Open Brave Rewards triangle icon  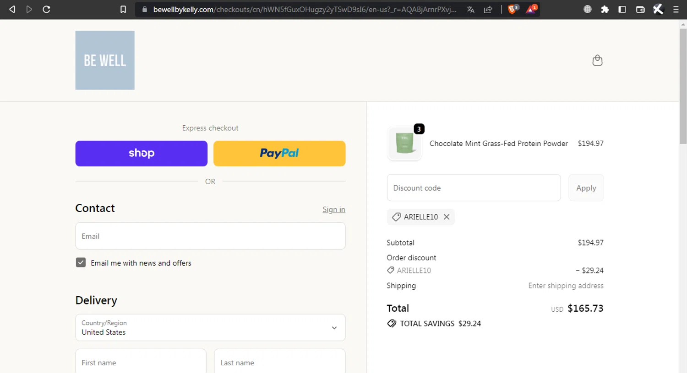(x=531, y=9)
